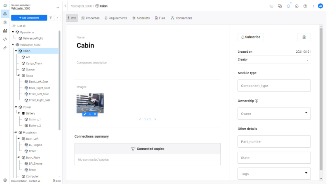Go to the next image arrow
This screenshot has height=185, width=328.
[x=155, y=119]
